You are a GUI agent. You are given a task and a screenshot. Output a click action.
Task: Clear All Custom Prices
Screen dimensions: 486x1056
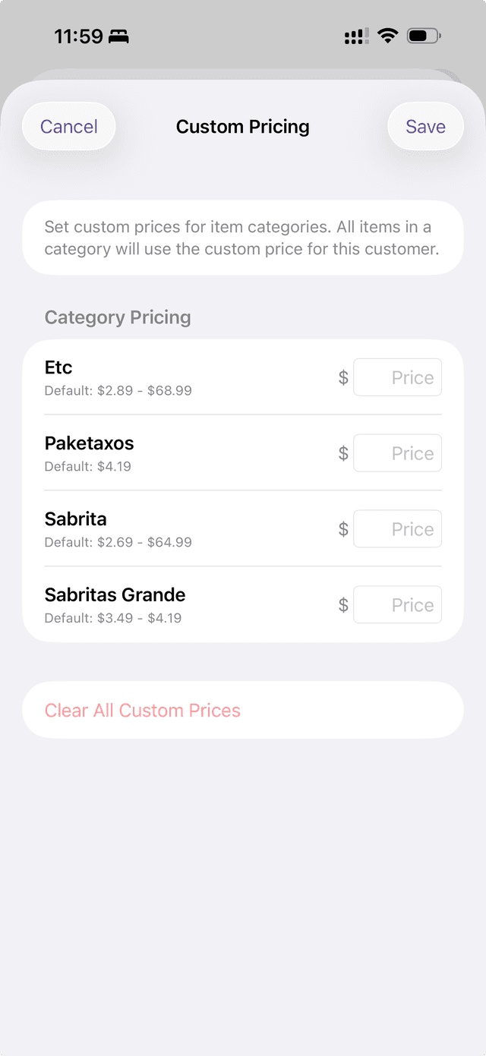pos(143,711)
